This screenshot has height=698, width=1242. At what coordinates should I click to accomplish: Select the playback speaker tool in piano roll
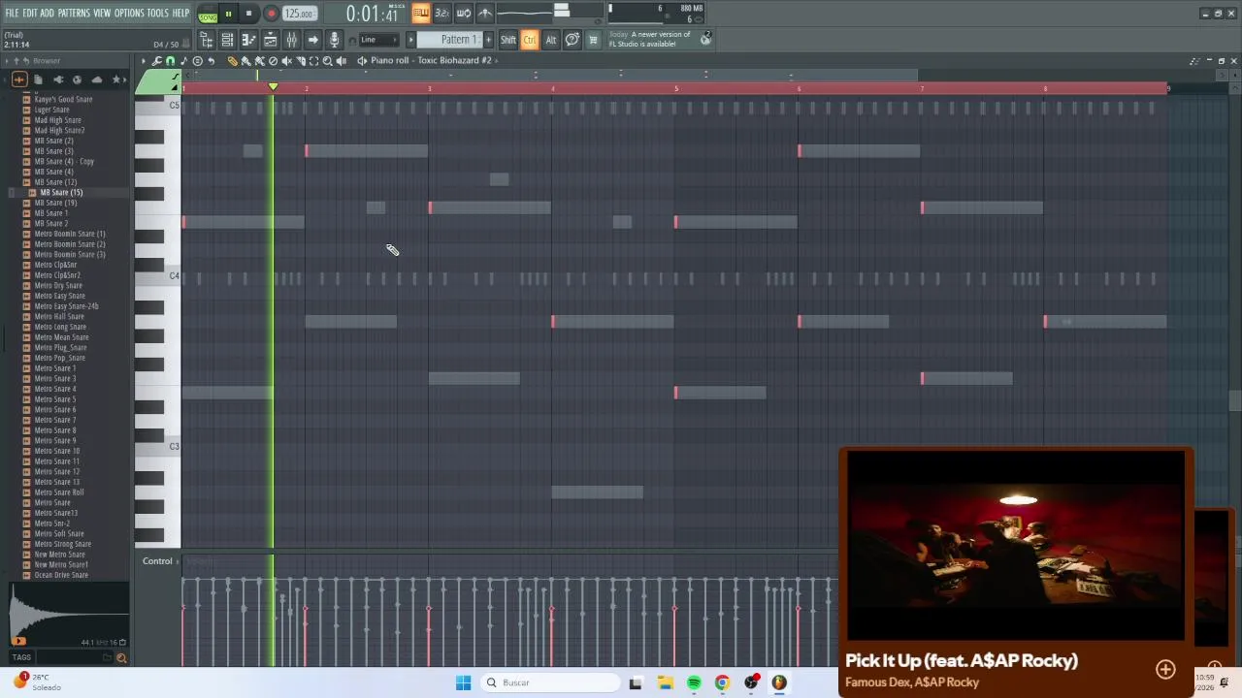pyautogui.click(x=341, y=60)
